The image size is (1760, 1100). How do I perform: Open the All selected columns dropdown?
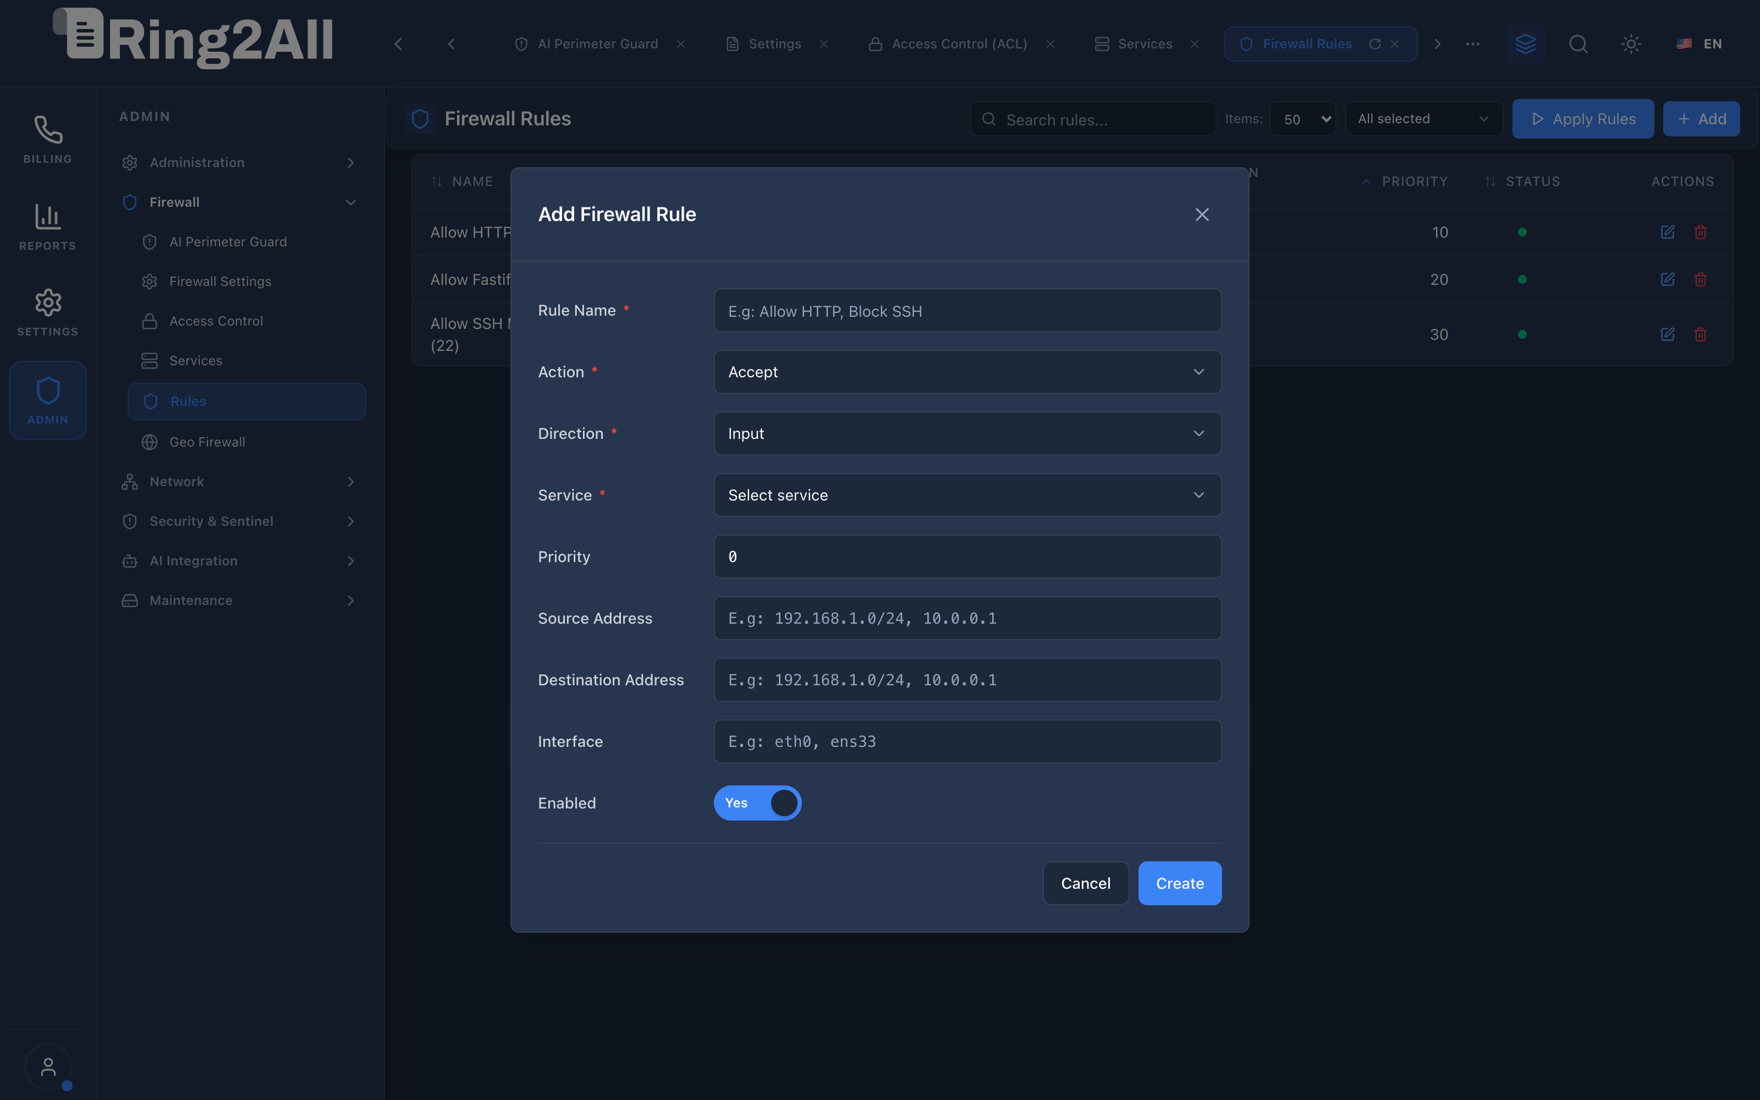point(1423,119)
